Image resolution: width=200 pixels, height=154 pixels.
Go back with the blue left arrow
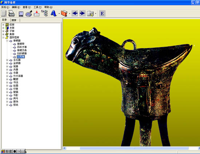tap(75, 13)
